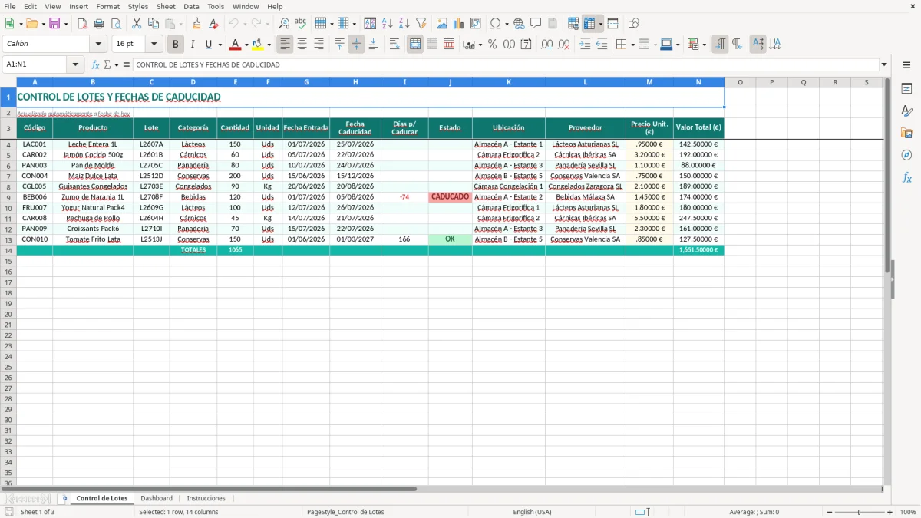Toggle Align Left
921x518 pixels.
285,45
